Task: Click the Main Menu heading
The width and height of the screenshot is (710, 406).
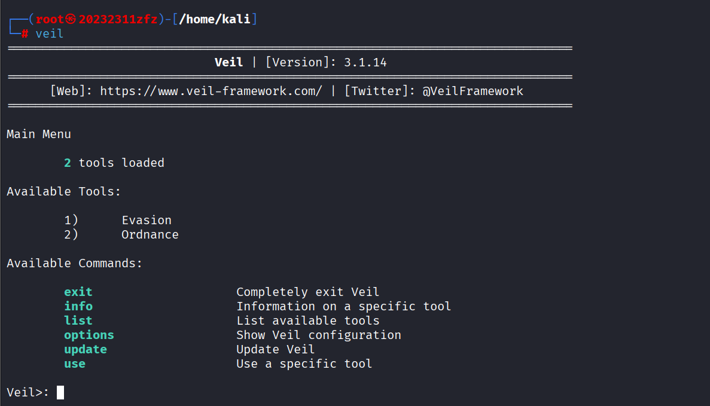Action: [x=39, y=134]
